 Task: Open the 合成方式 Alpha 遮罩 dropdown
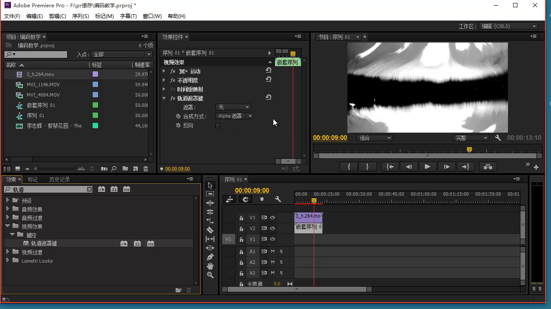coord(234,116)
